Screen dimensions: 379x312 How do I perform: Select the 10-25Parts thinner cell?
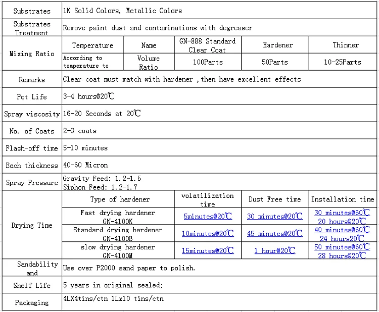tap(343, 62)
